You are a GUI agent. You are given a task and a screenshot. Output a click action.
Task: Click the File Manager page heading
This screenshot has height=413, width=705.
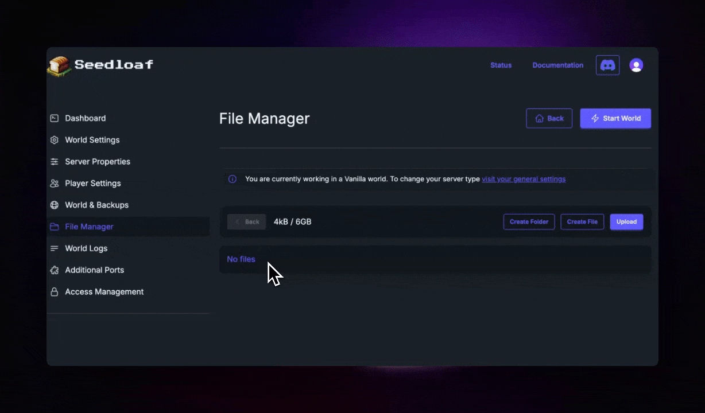(264, 119)
